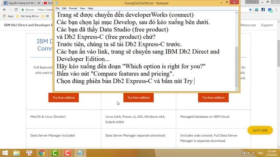The image size is (280, 157).
Task: Click Notepad's scroll up arrow
Action: click(236, 13)
